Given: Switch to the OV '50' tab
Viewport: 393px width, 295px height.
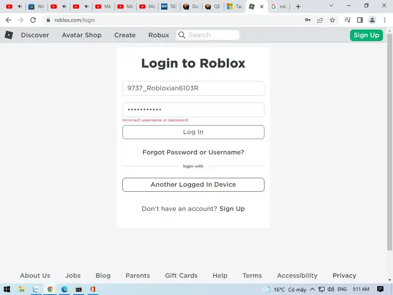Looking at the screenshot, I should 169,7.
